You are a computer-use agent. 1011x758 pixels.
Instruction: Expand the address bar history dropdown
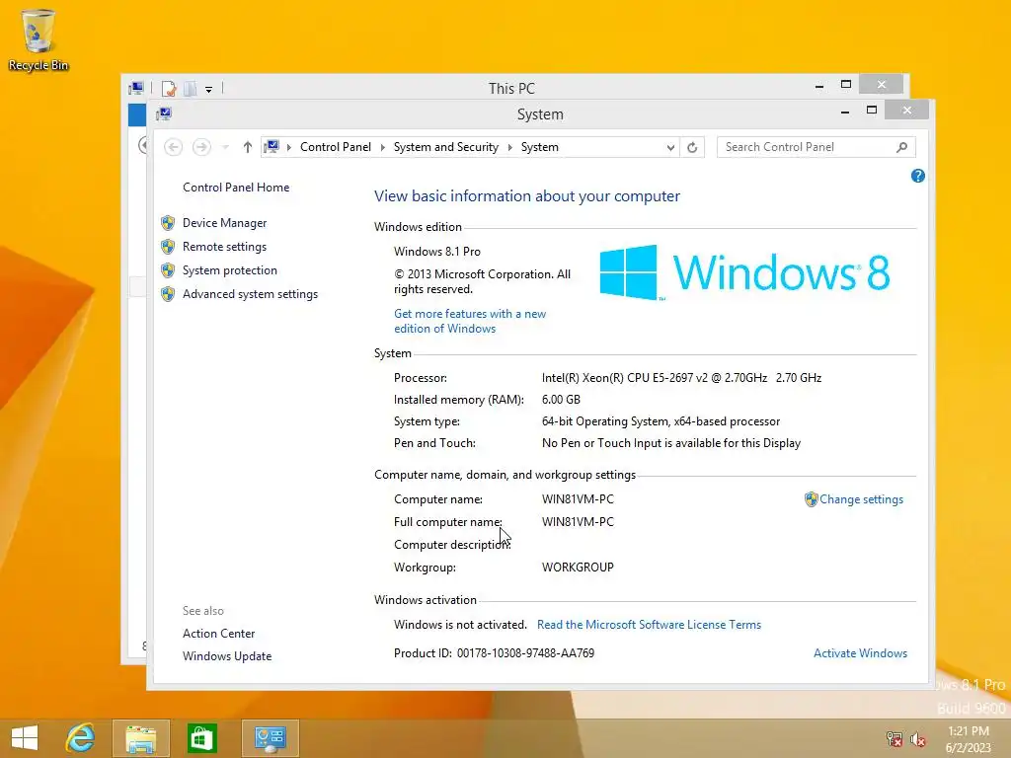pos(670,148)
